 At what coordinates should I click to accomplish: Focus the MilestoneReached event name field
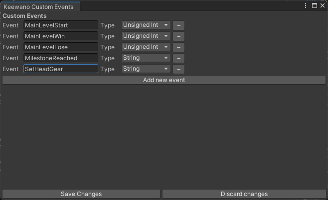[61, 58]
